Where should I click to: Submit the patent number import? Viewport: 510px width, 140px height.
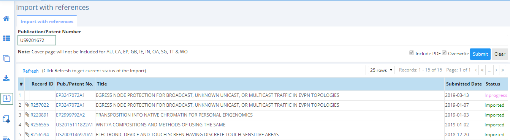click(x=480, y=54)
